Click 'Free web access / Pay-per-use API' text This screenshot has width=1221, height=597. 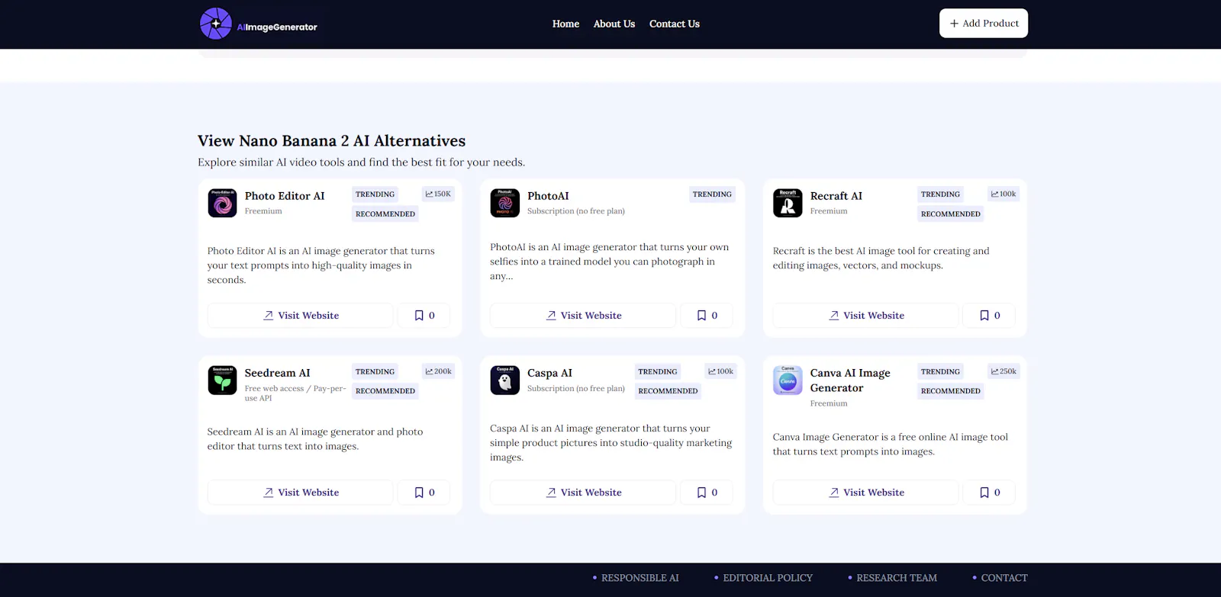tap(295, 393)
